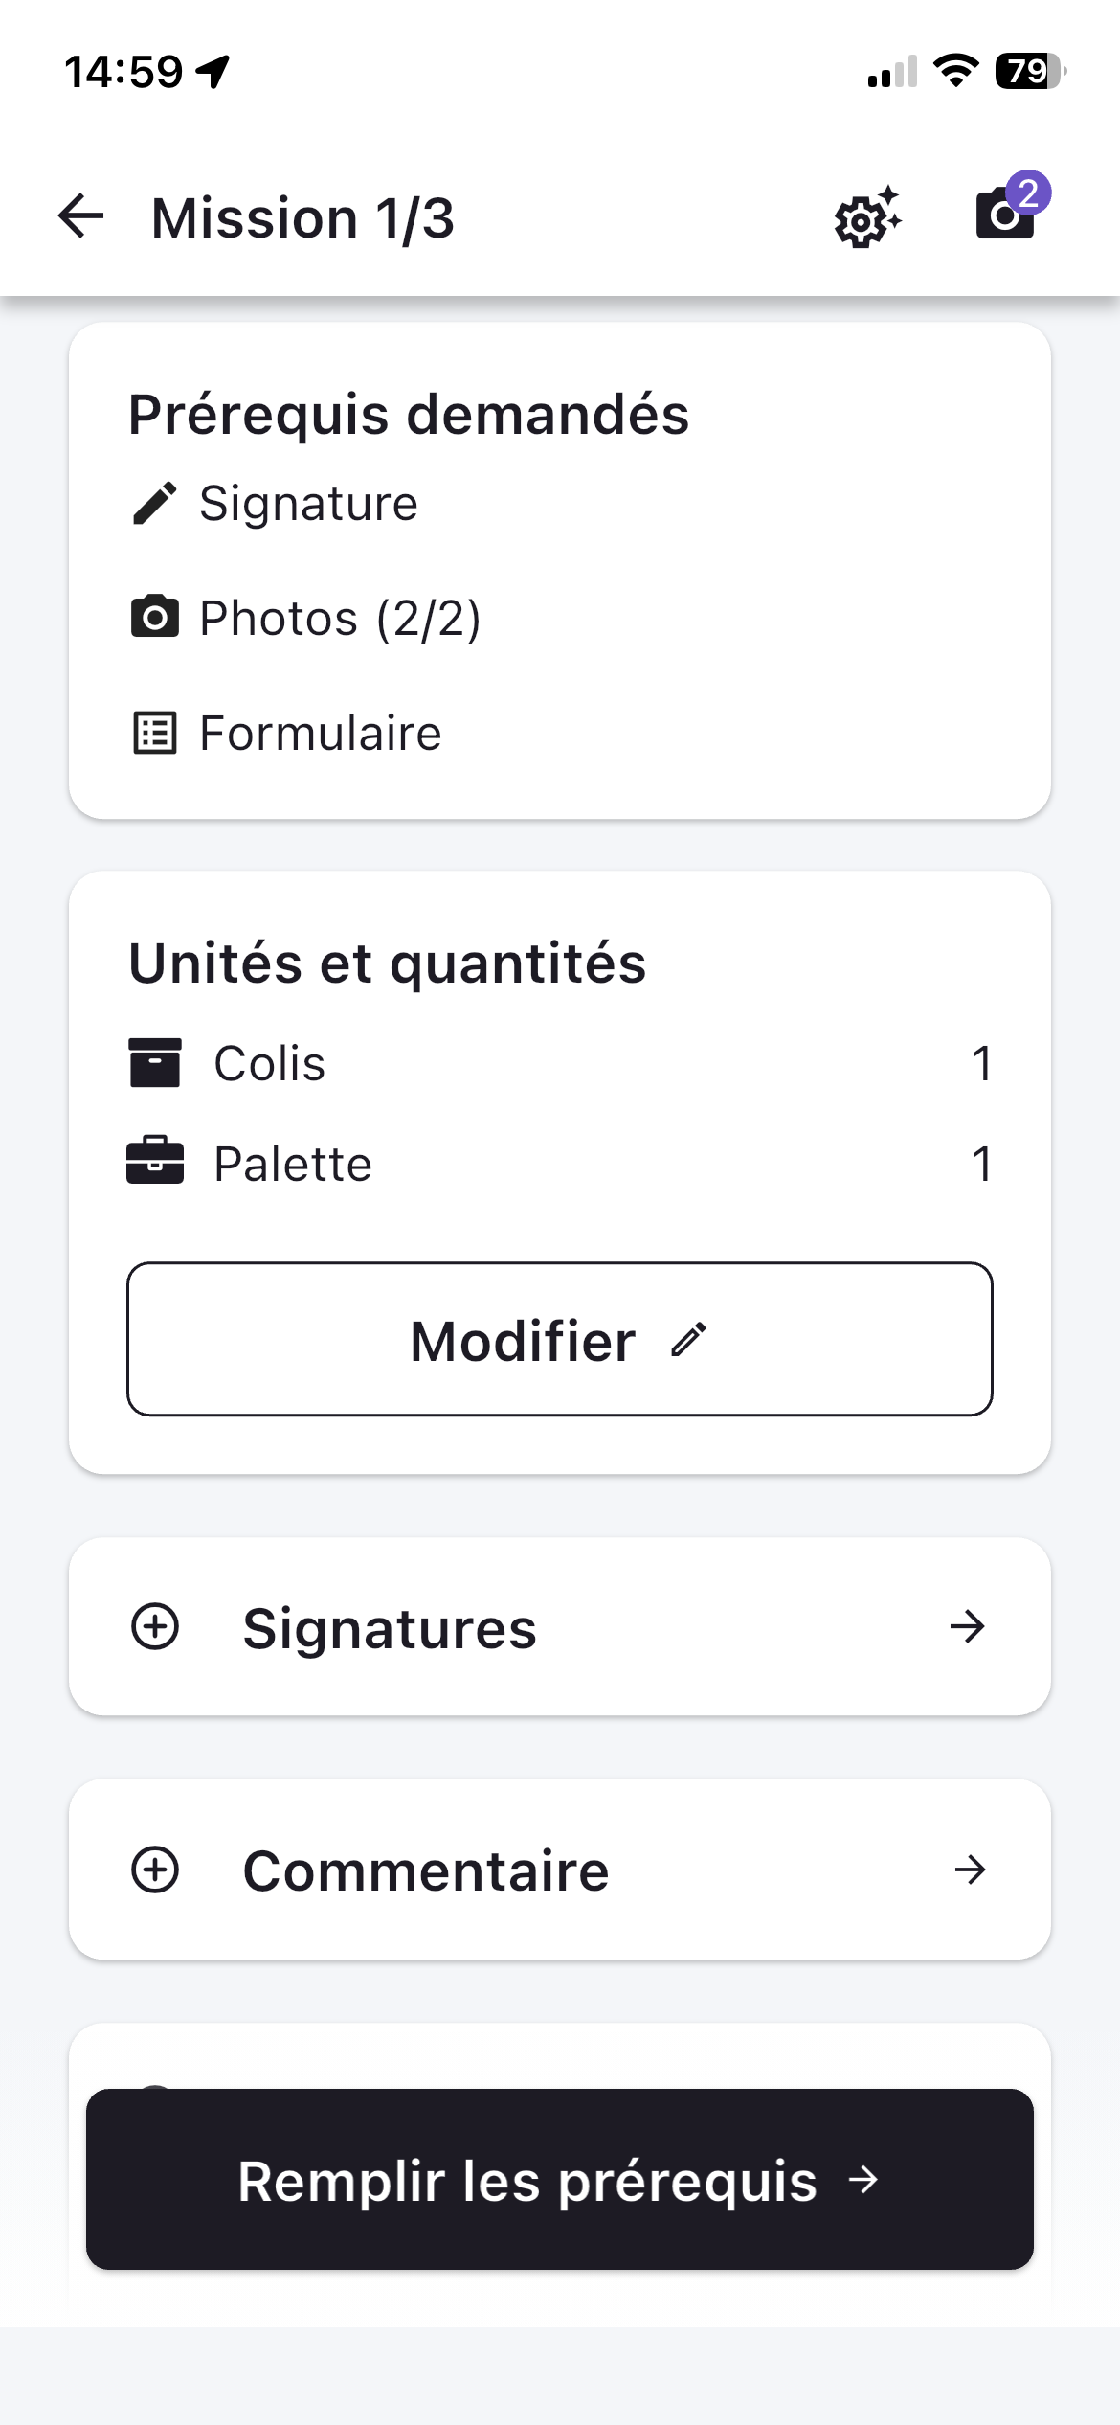1120x2425 pixels.
Task: Tap the plus circle next to Signatures
Action: (x=155, y=1626)
